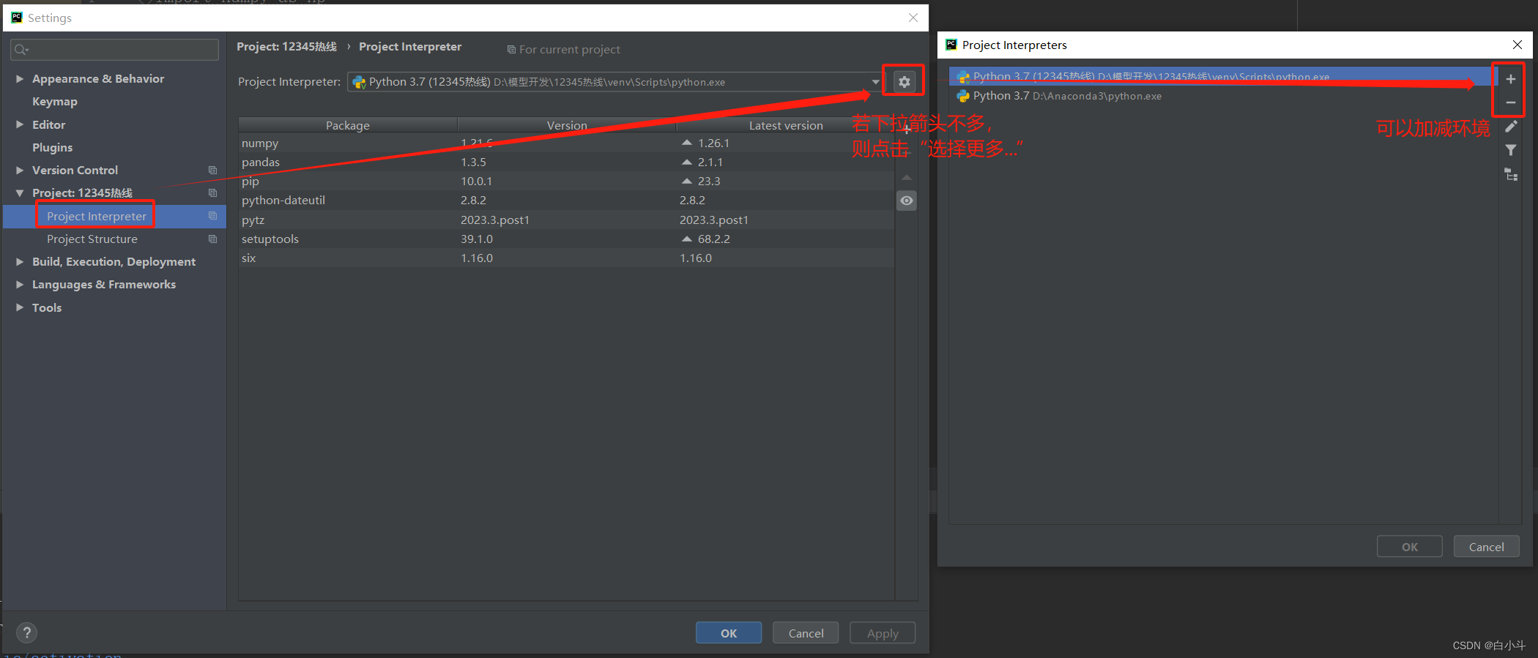Select the python-dateutil package row
The image size is (1538, 658).
566,200
